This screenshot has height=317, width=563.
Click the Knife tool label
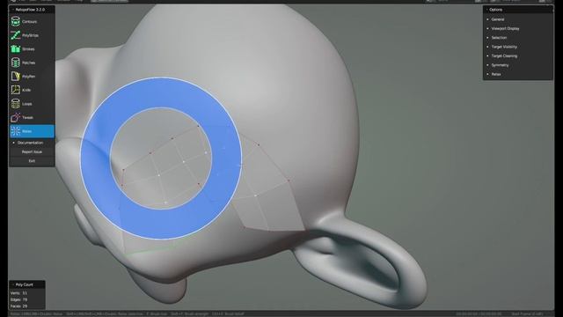(26, 90)
